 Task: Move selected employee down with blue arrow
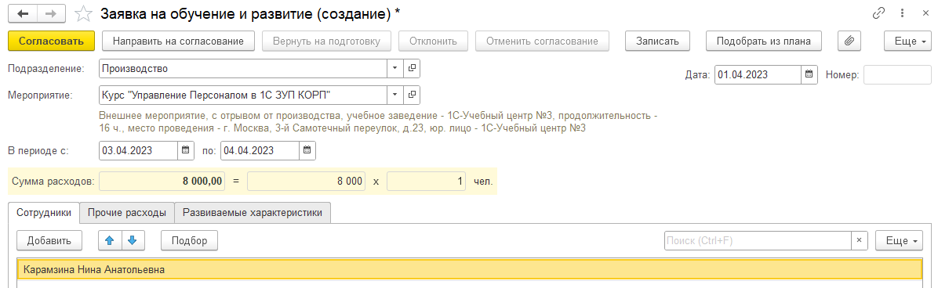pos(133,240)
